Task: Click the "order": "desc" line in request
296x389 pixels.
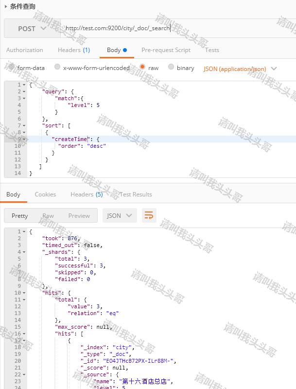Action: (82, 146)
